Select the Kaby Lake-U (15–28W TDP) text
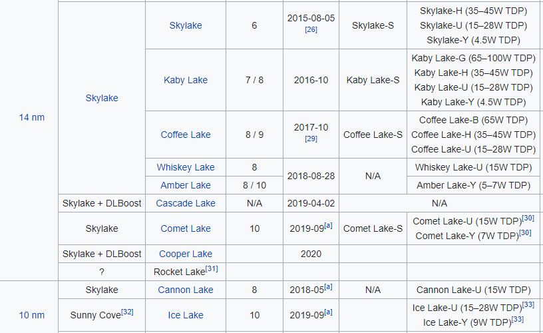 point(473,87)
